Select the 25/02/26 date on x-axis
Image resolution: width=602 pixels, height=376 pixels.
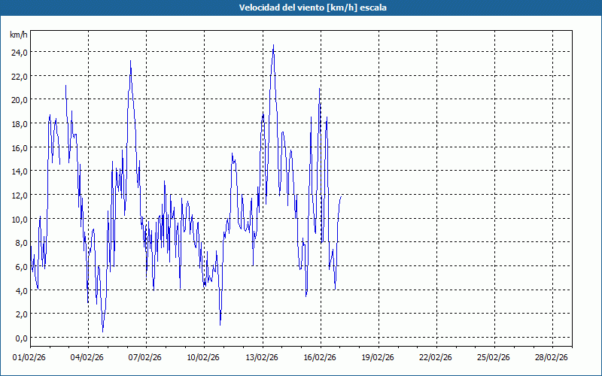(x=494, y=358)
